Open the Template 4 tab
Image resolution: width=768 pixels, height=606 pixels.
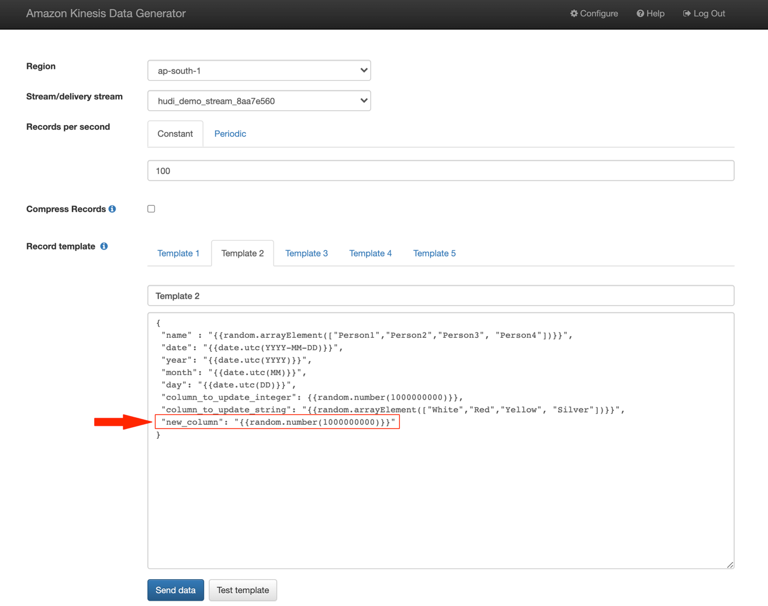pyautogui.click(x=371, y=253)
